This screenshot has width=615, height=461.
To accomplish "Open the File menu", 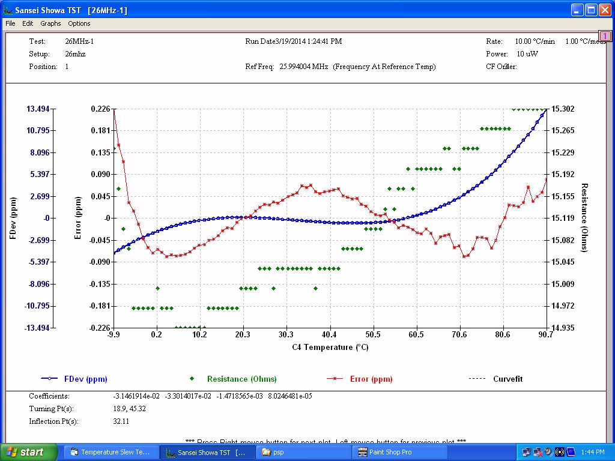I will coord(10,23).
